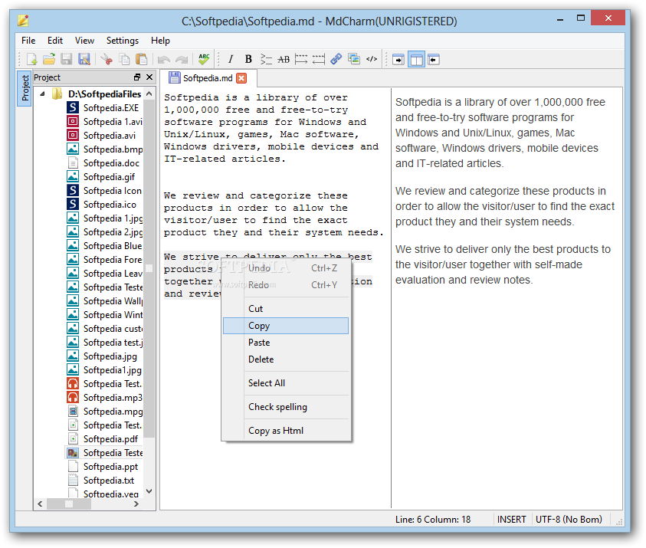646x548 pixels.
Task: Choose Cut in context menu
Action: [x=286, y=309]
